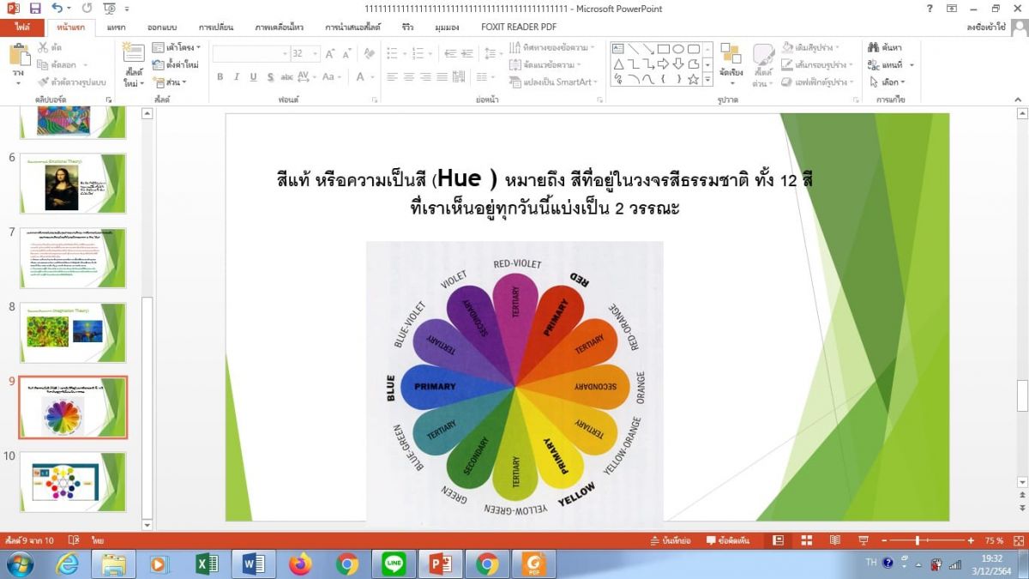Start Slide Show from status bar icon
The height and width of the screenshot is (579, 1029).
pyautogui.click(x=863, y=540)
